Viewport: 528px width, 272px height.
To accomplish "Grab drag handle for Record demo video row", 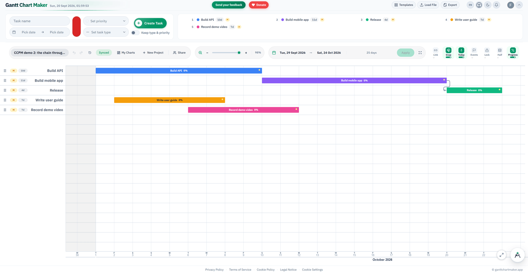I will [5, 110].
